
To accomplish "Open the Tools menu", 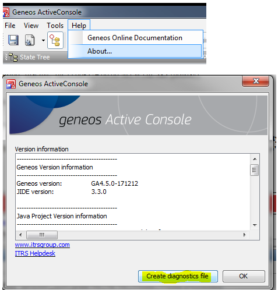I will point(55,26).
